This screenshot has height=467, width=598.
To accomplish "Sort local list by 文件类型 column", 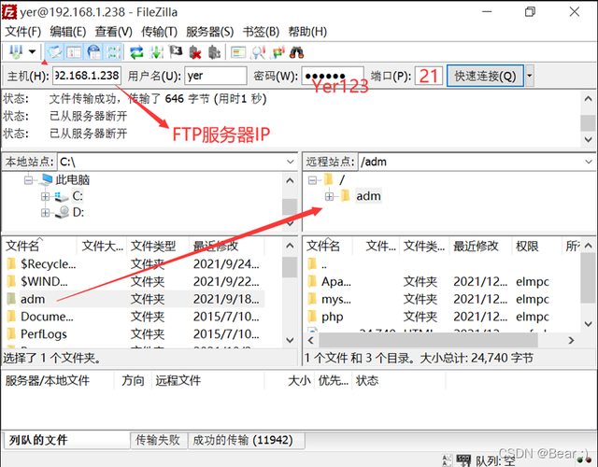I will (158, 246).
